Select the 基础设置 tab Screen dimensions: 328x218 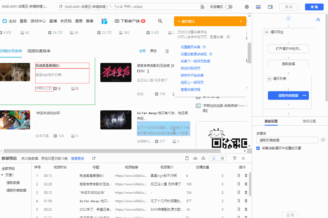(271, 121)
